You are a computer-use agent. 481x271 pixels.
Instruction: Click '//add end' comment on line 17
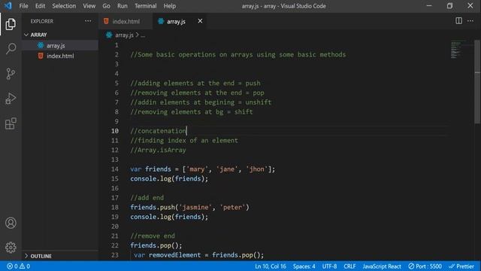pos(147,197)
